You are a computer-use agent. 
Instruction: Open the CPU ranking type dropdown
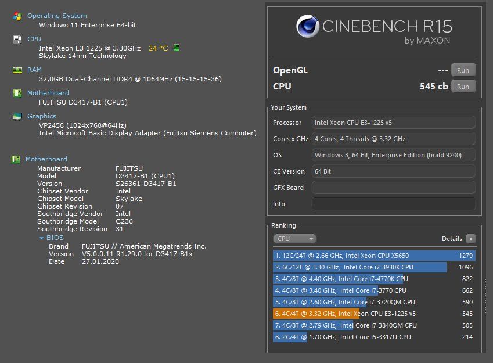tap(294, 239)
